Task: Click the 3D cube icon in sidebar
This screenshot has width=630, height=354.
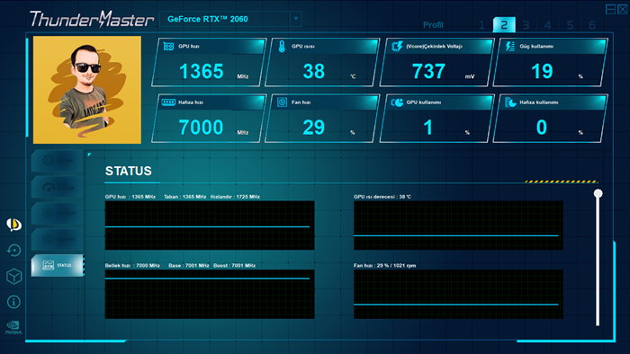Action: pyautogui.click(x=13, y=277)
